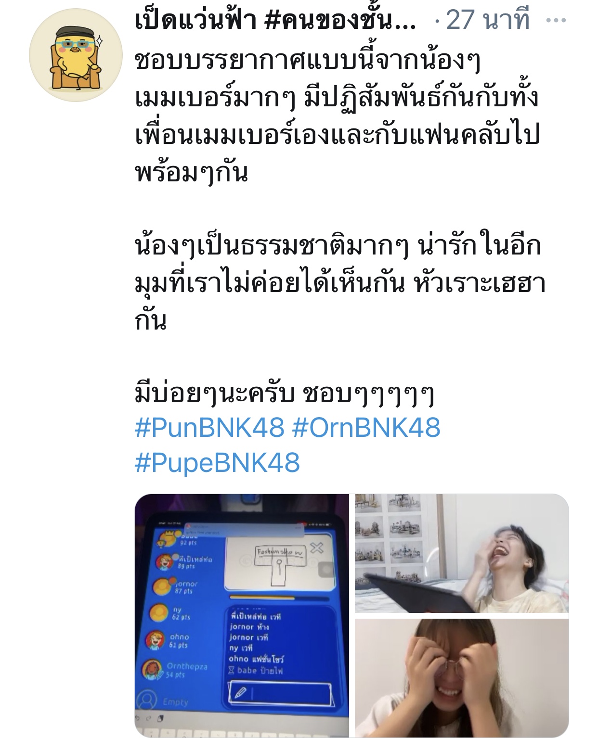Tap the Ornthepza player avatar icon

click(152, 670)
